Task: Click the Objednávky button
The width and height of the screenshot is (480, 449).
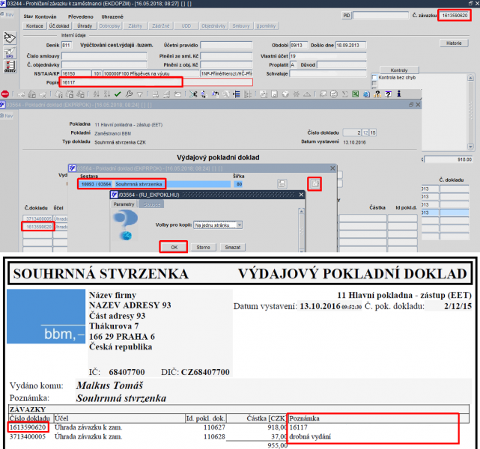Action: pyautogui.click(x=213, y=26)
